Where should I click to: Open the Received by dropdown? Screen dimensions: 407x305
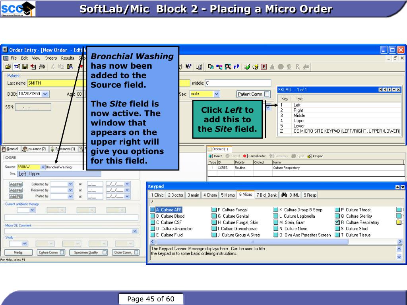(70, 190)
